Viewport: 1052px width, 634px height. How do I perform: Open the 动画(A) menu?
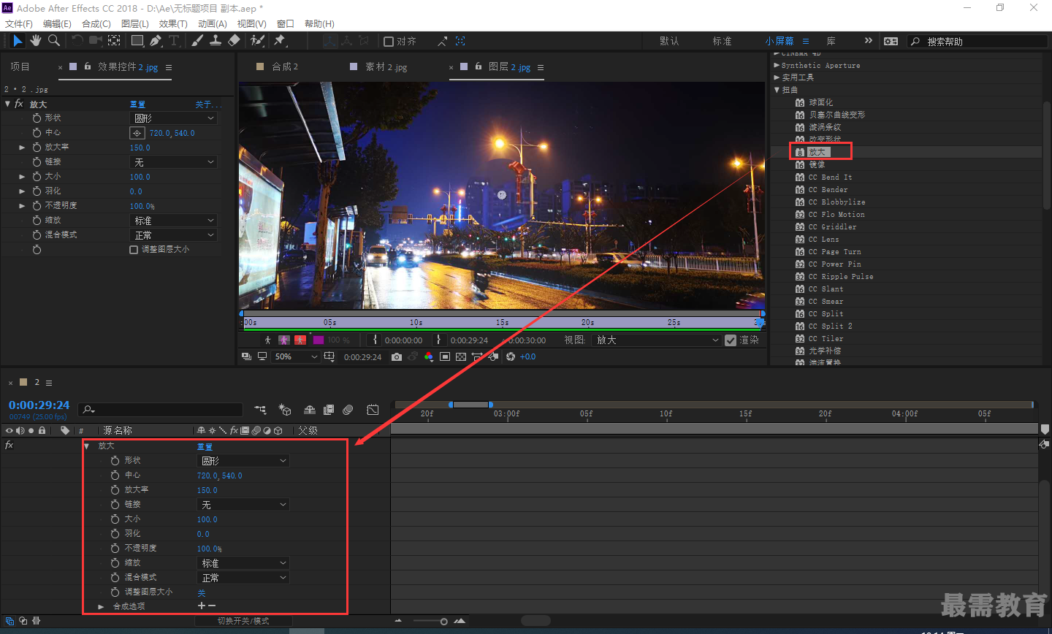click(213, 24)
